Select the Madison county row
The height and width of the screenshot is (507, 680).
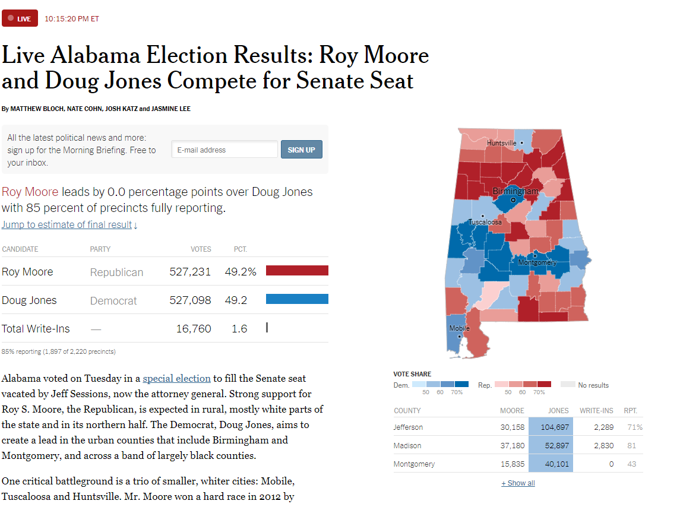518,445
